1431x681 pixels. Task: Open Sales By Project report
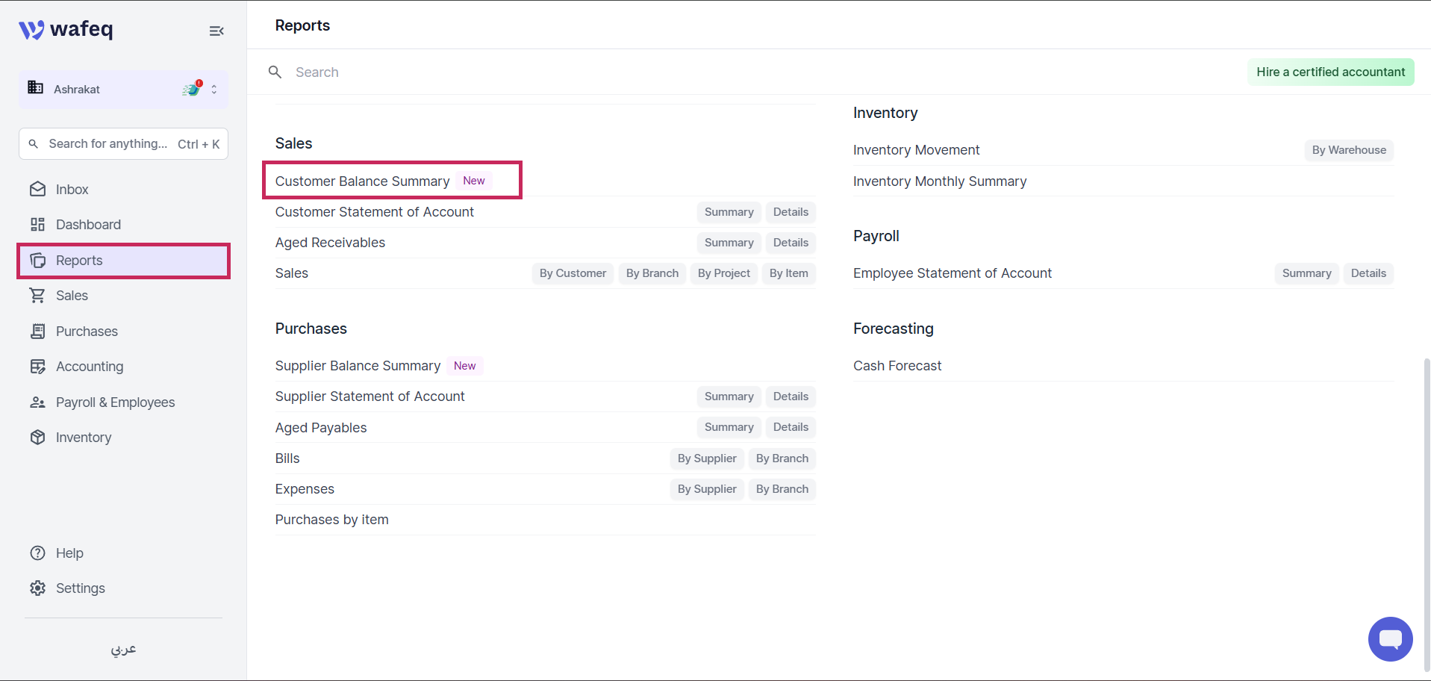click(723, 273)
